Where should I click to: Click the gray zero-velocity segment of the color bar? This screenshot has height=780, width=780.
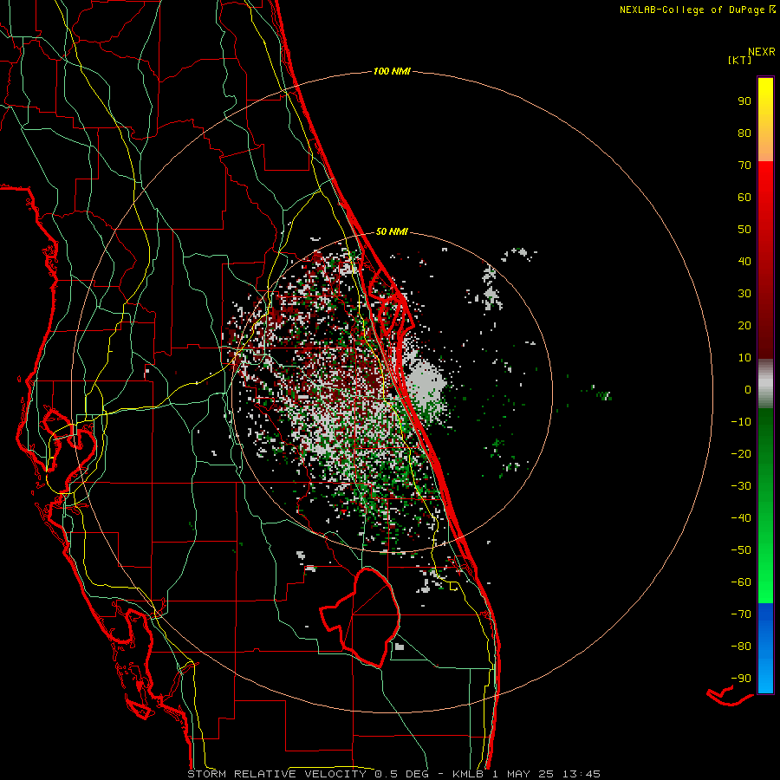[765, 384]
